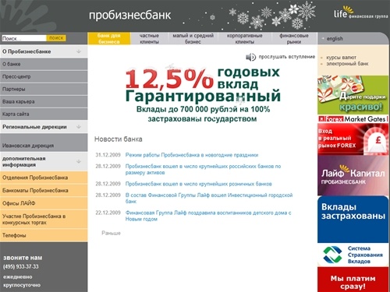The width and height of the screenshot is (390, 292).
Task: Click the Система Страхования Вкладов logo
Action: pos(353,255)
